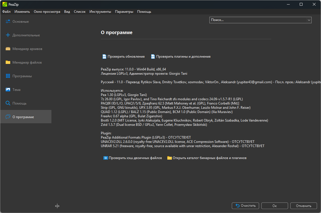Click the Brotli 1.2.0 component line

[x=184, y=120]
